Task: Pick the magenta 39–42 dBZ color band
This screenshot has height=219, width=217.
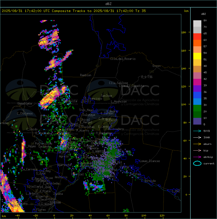Action: pyautogui.click(x=197, y=82)
